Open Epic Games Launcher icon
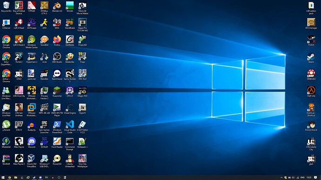321x180 pixels. tap(44, 127)
